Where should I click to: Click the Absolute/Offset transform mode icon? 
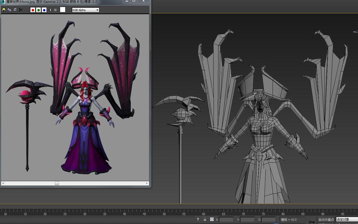(x=212, y=219)
